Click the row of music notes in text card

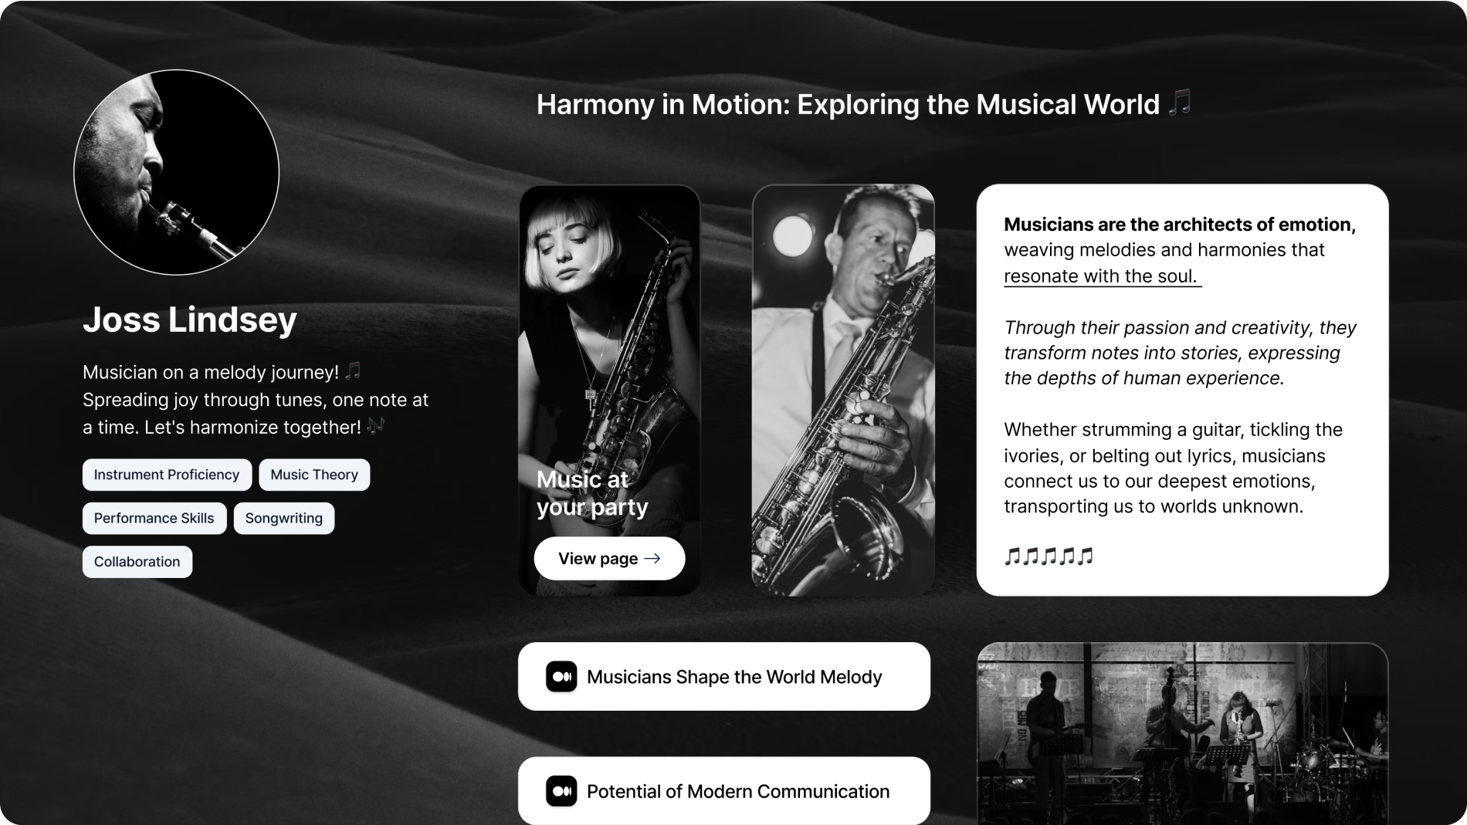1049,556
